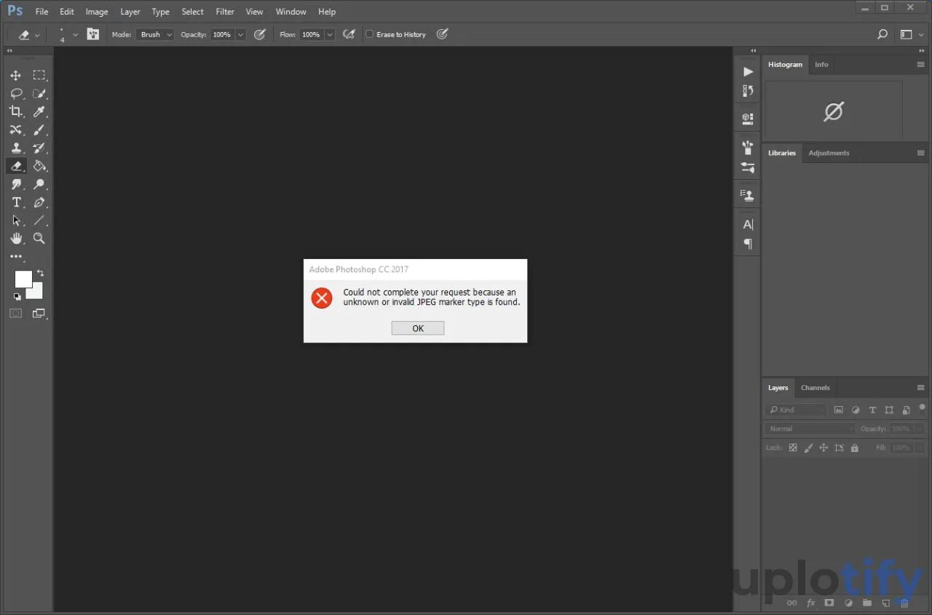
Task: Toggle Quick Mask mode
Action: pos(15,314)
